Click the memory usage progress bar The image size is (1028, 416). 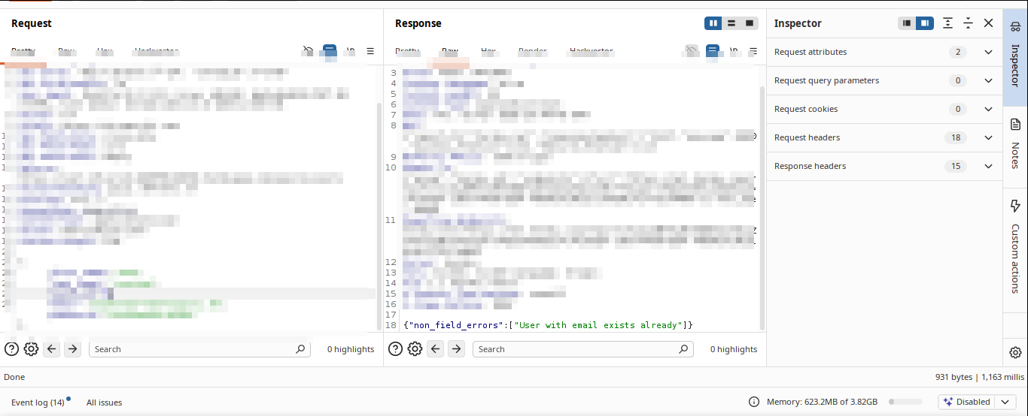pyautogui.click(x=905, y=402)
